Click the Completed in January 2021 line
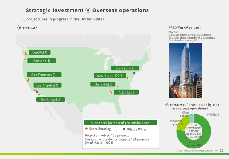The image size is (229, 159). (x=184, y=41)
